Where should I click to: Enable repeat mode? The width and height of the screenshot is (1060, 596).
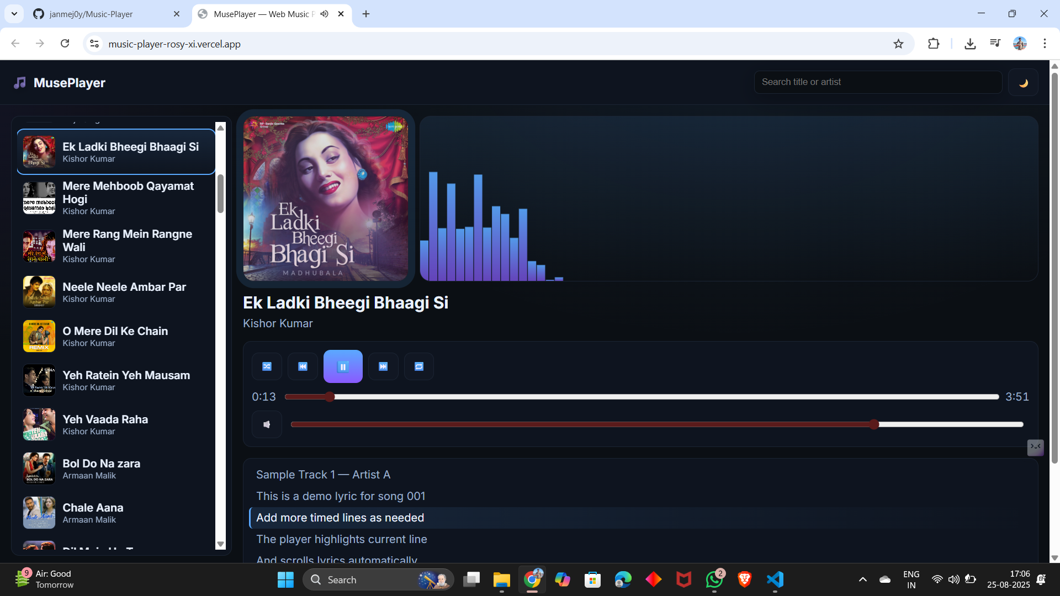[x=419, y=366]
